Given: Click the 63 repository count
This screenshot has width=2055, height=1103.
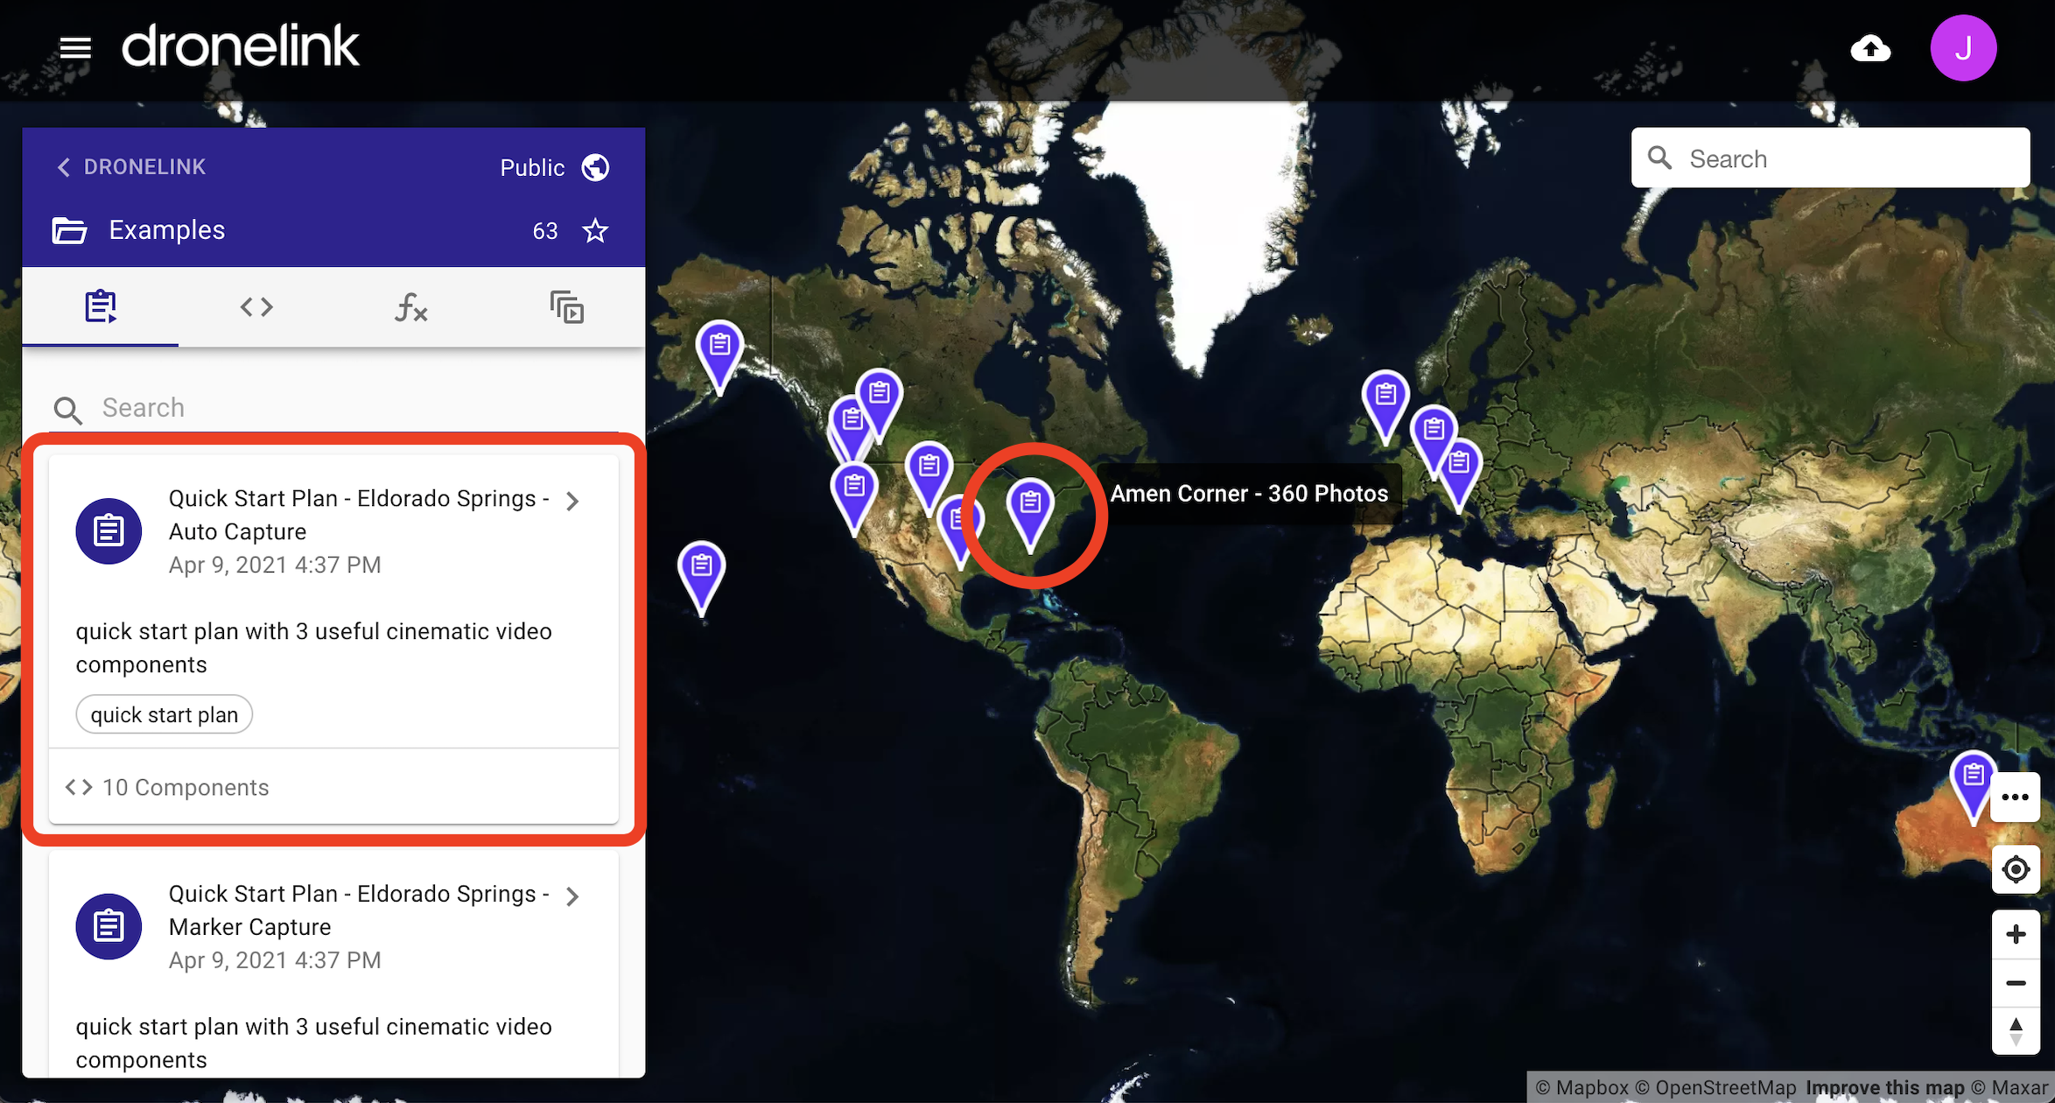Looking at the screenshot, I should [x=544, y=231].
